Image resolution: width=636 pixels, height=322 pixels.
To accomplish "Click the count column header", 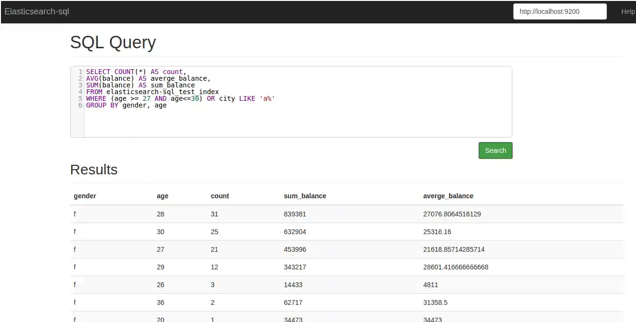I will pos(220,196).
